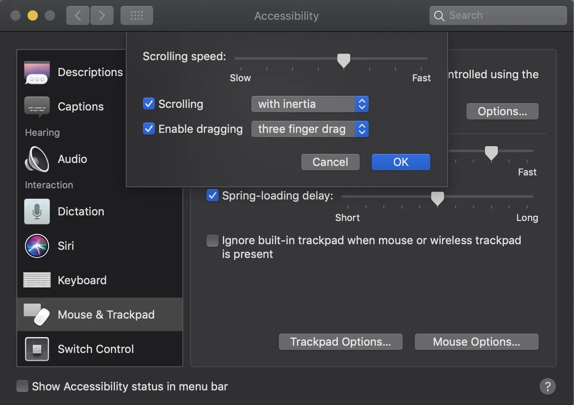Click Cancel in the trackpad options sheet

point(330,162)
